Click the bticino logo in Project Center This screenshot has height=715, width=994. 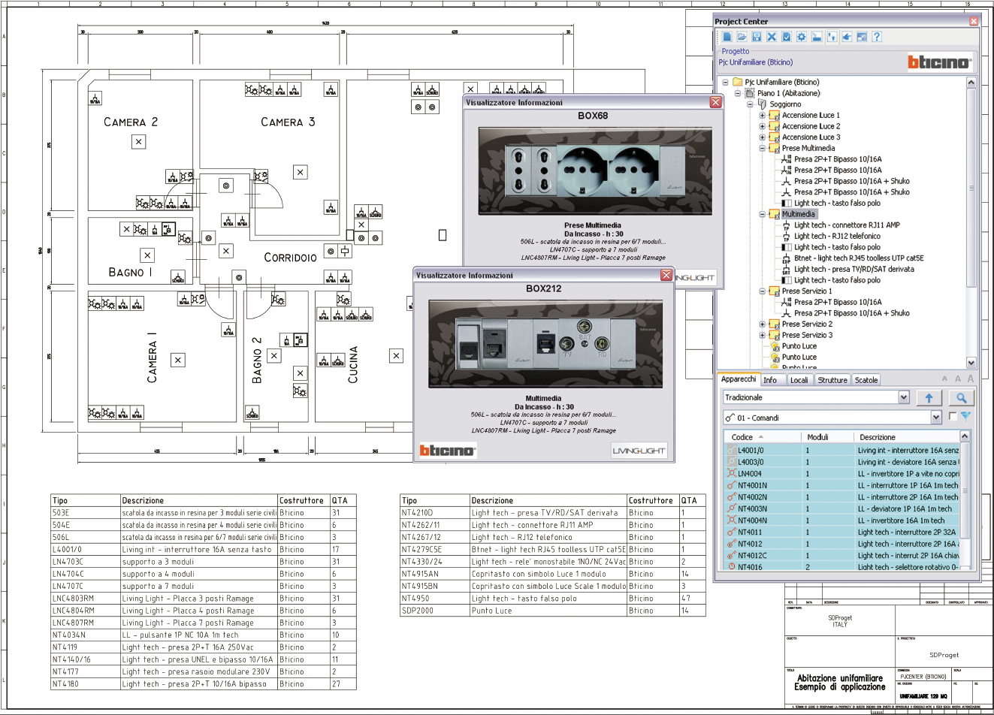coord(939,62)
